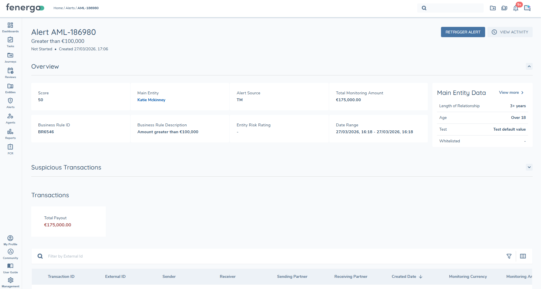Select the Entities icon
The image size is (541, 289).
tap(10, 88)
